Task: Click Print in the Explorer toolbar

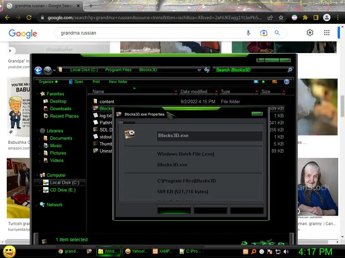Action: click(x=96, y=82)
